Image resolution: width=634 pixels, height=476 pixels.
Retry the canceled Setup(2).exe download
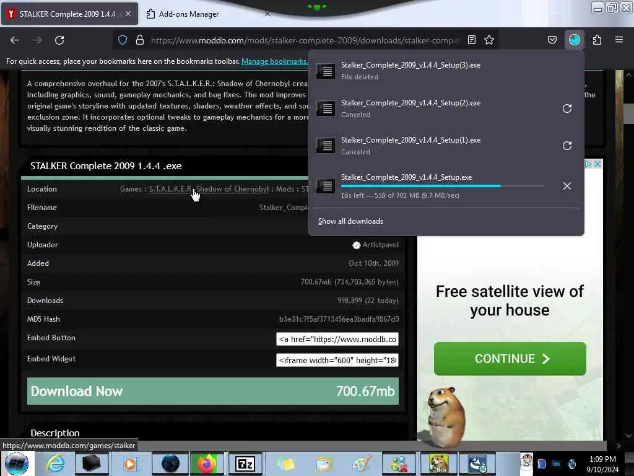(x=567, y=108)
